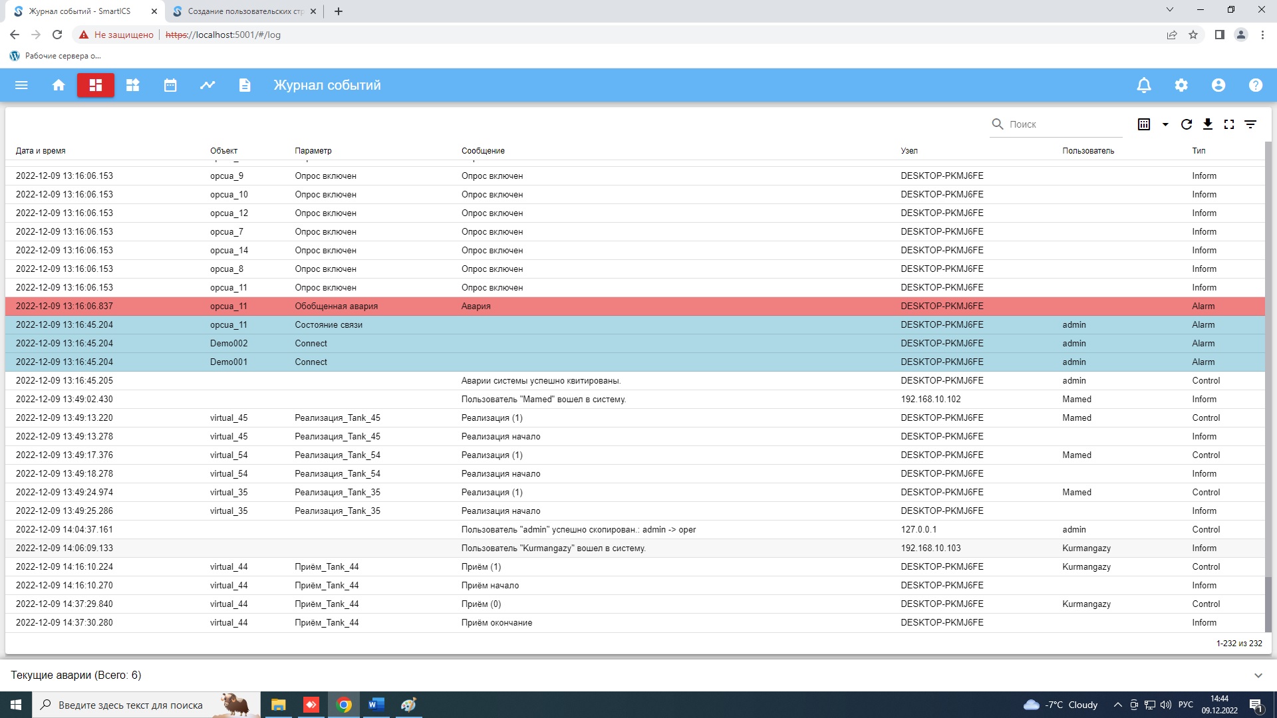Go to the Home page icon
Image resolution: width=1277 pixels, height=718 pixels.
tap(59, 85)
